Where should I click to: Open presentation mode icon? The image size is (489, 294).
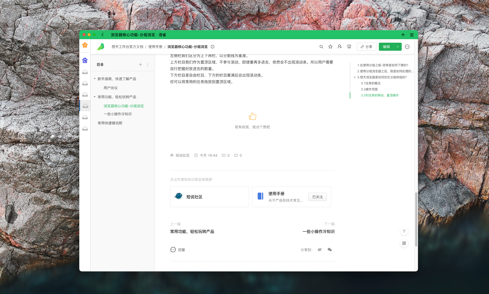click(x=349, y=47)
